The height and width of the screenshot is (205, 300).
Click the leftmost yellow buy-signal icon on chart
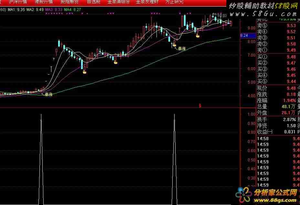point(85,72)
